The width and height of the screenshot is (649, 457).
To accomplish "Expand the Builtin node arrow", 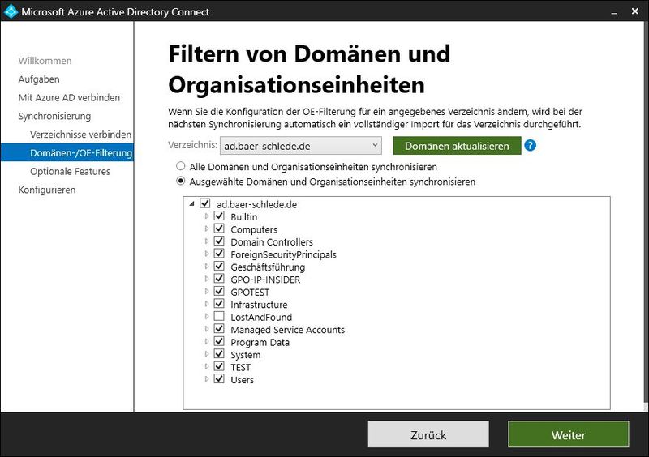I will coord(207,216).
